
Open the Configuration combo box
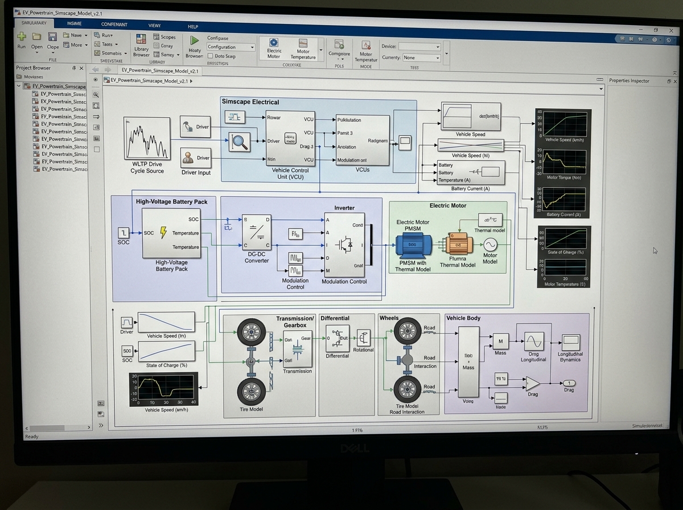[231, 47]
